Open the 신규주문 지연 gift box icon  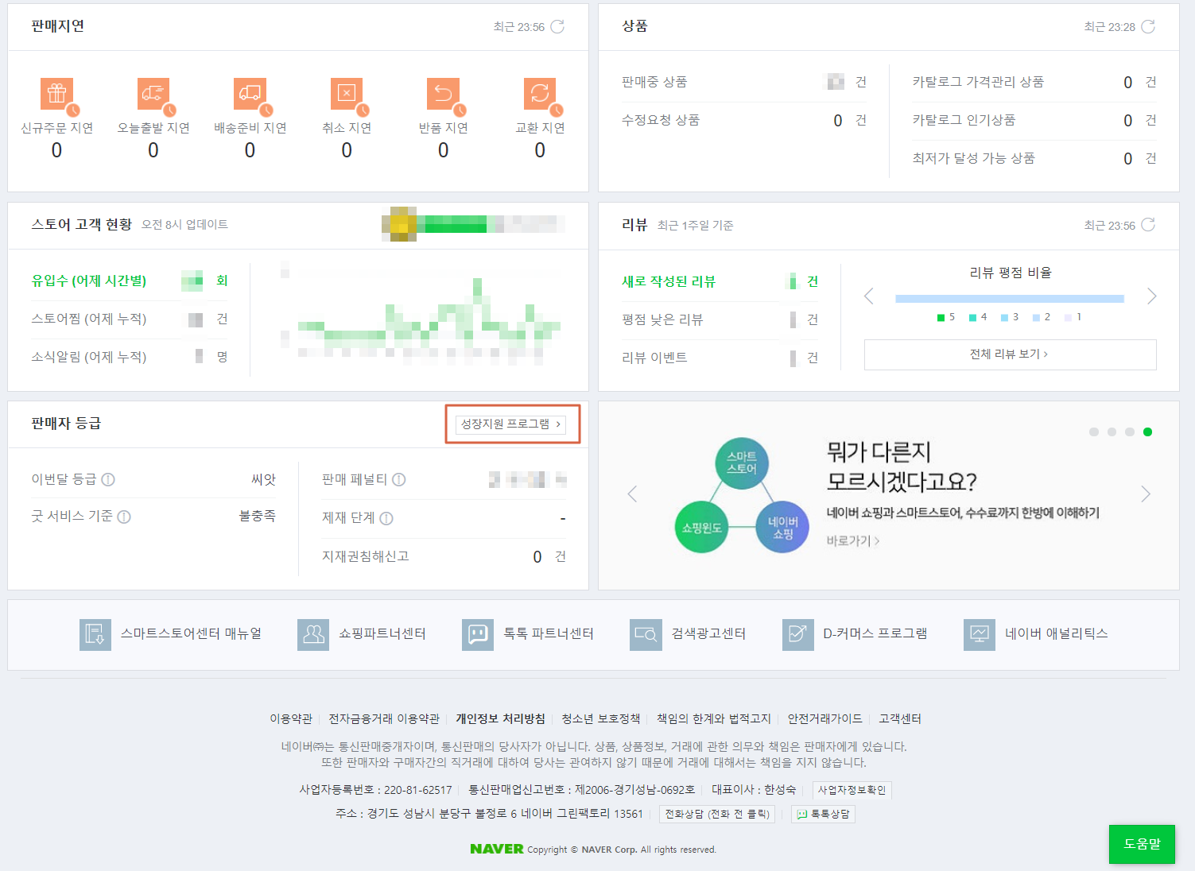click(x=57, y=94)
